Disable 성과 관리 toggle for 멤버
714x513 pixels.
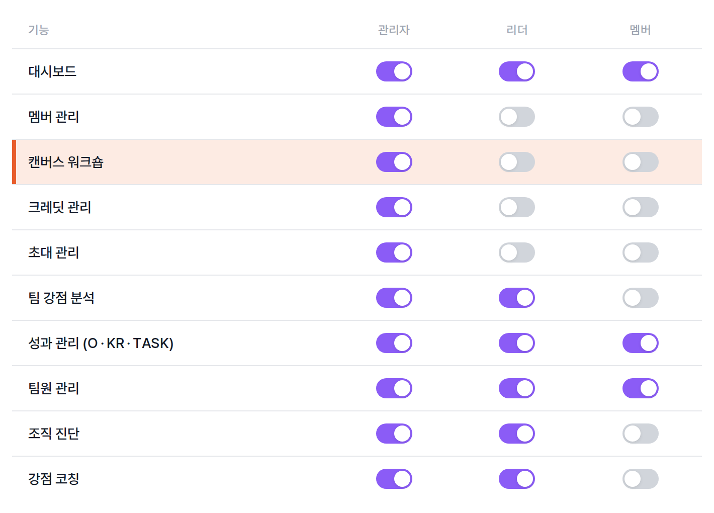pos(641,343)
